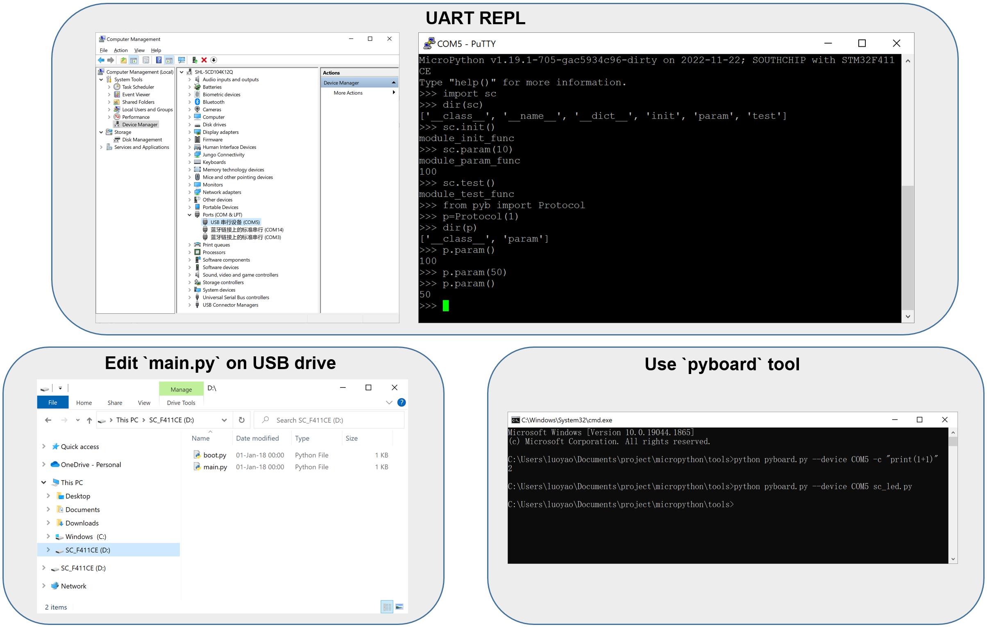The image size is (987, 627).
Task: Click the scan for hardware changes monitor icon
Action: 182,60
